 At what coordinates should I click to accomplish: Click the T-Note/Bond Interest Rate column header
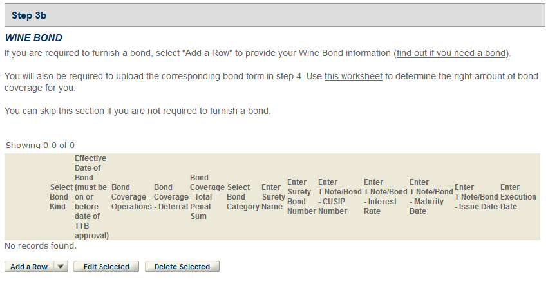pyautogui.click(x=385, y=197)
